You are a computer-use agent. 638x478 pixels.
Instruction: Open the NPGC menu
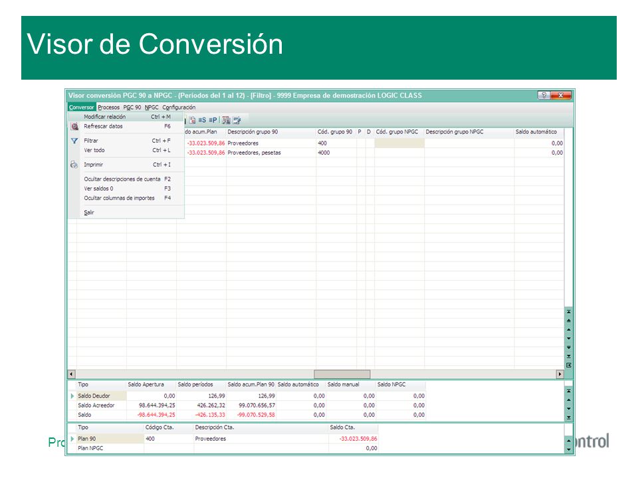pyautogui.click(x=152, y=108)
